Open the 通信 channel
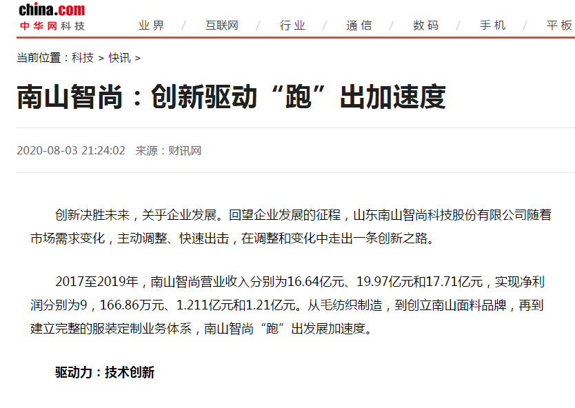 pos(359,25)
